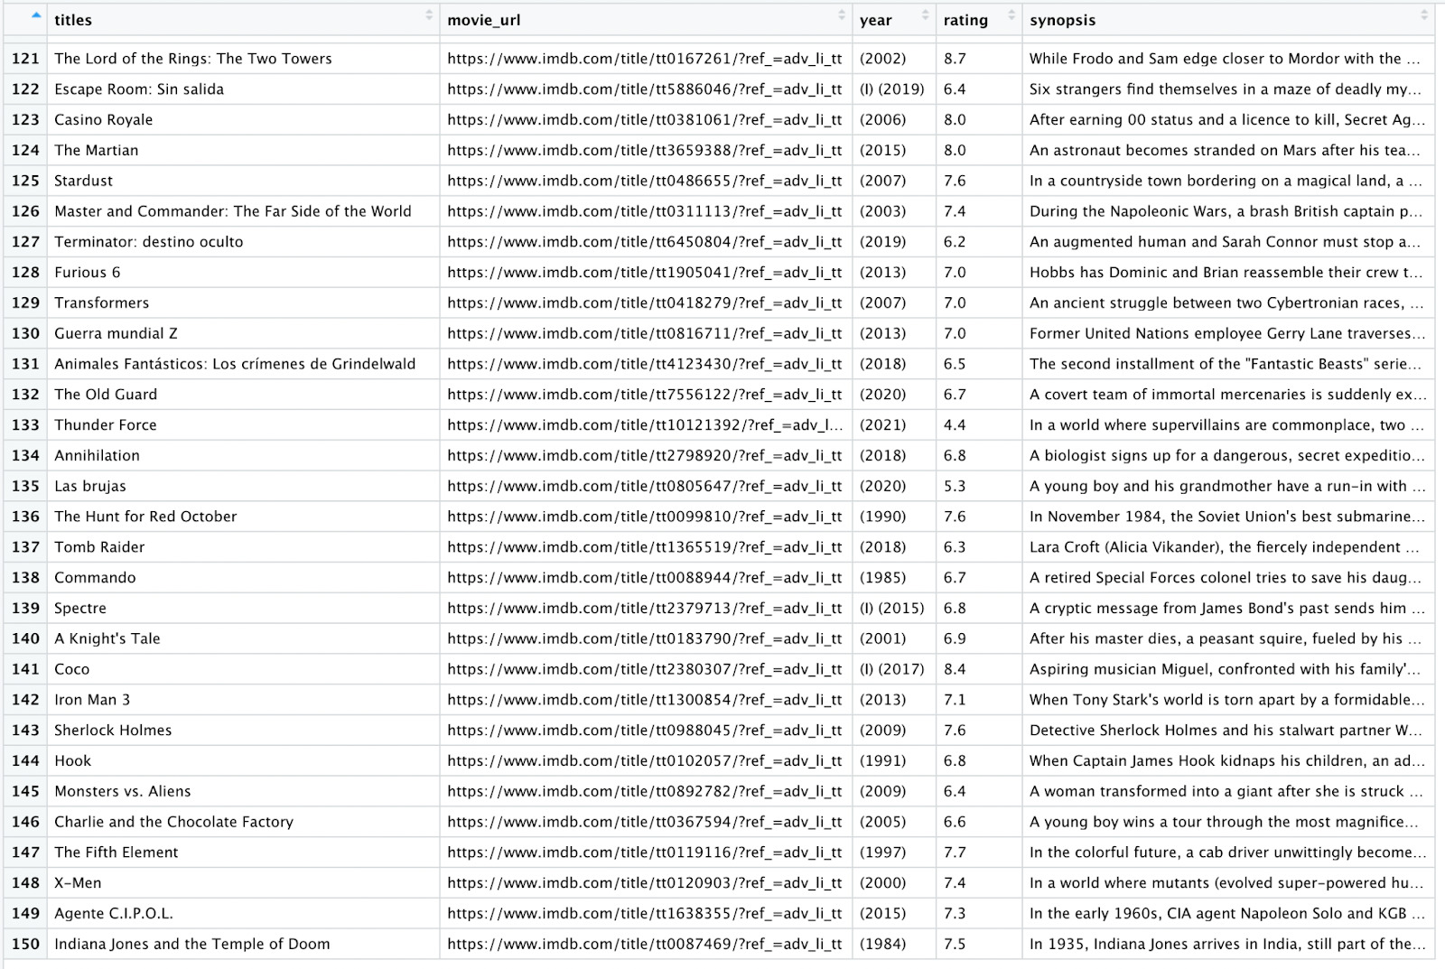
Task: Click the 'Thunder Force' cell
Action: click(243, 425)
